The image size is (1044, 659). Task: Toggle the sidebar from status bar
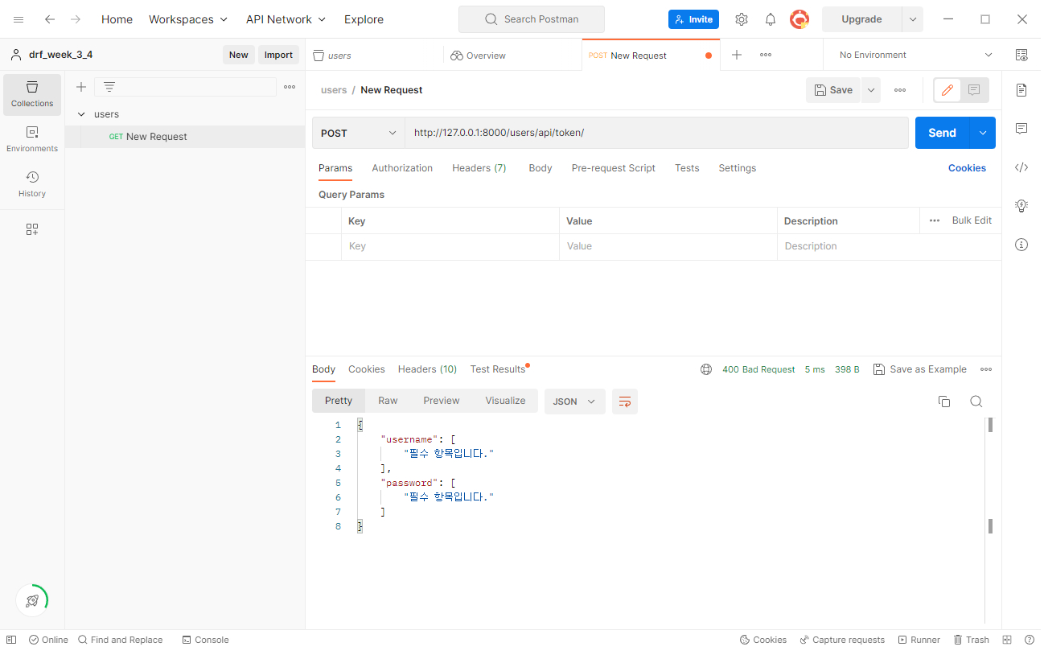coord(11,640)
